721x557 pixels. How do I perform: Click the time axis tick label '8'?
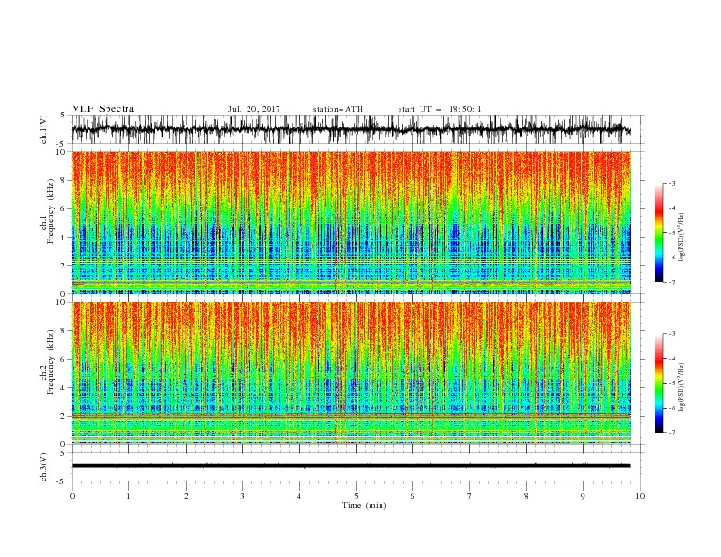526,496
